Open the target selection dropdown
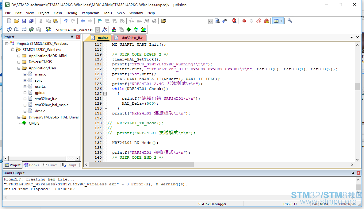 98,30
